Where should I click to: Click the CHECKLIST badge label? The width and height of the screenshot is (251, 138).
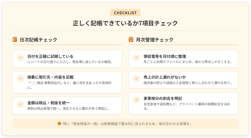(x=125, y=13)
